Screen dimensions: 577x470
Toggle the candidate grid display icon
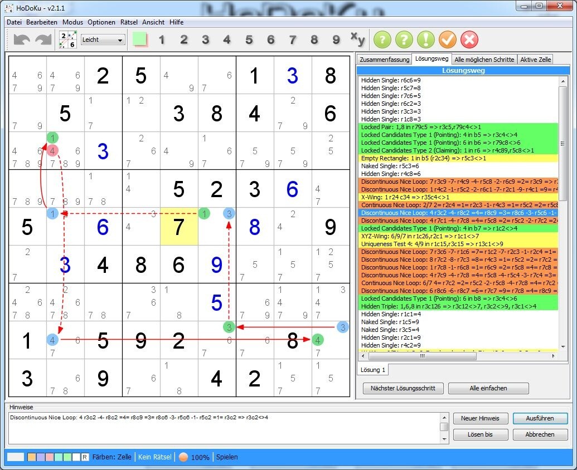pos(67,39)
